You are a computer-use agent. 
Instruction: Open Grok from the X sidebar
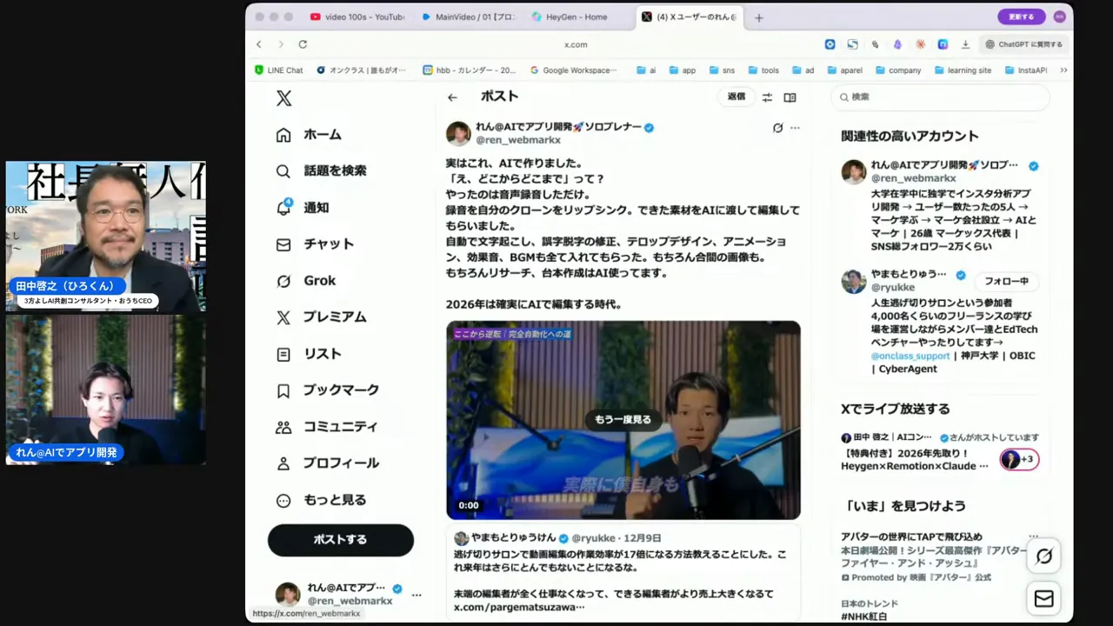pos(318,280)
